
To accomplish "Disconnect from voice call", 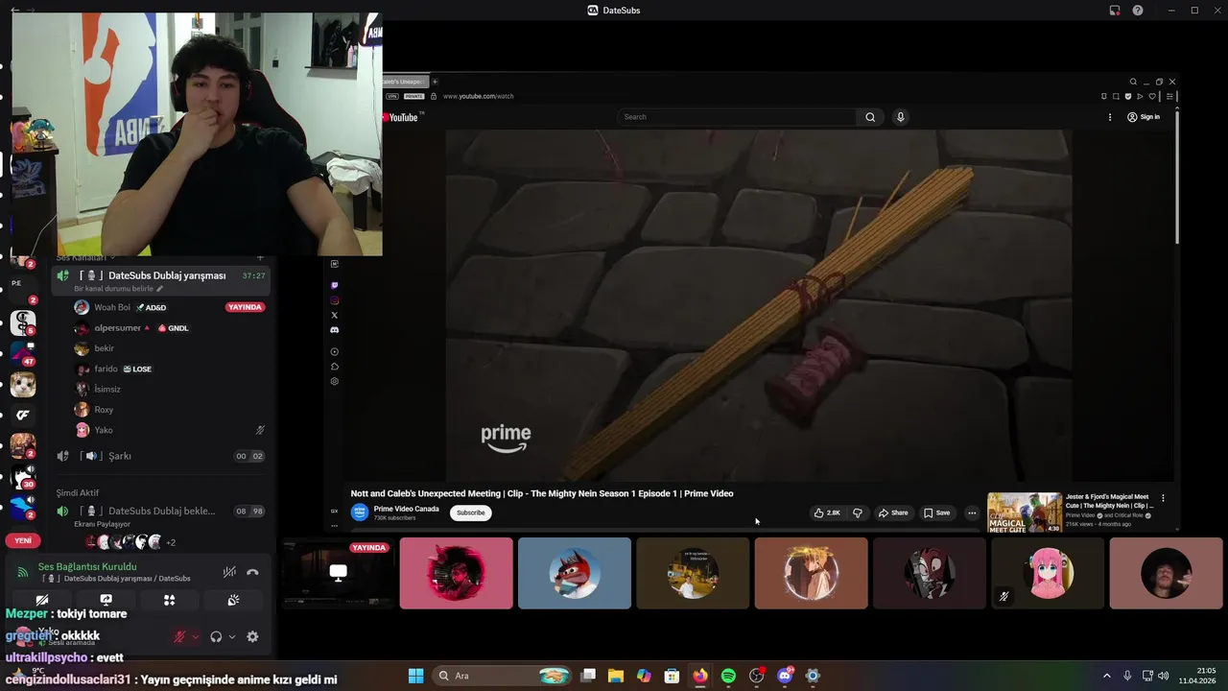I will coord(252,572).
